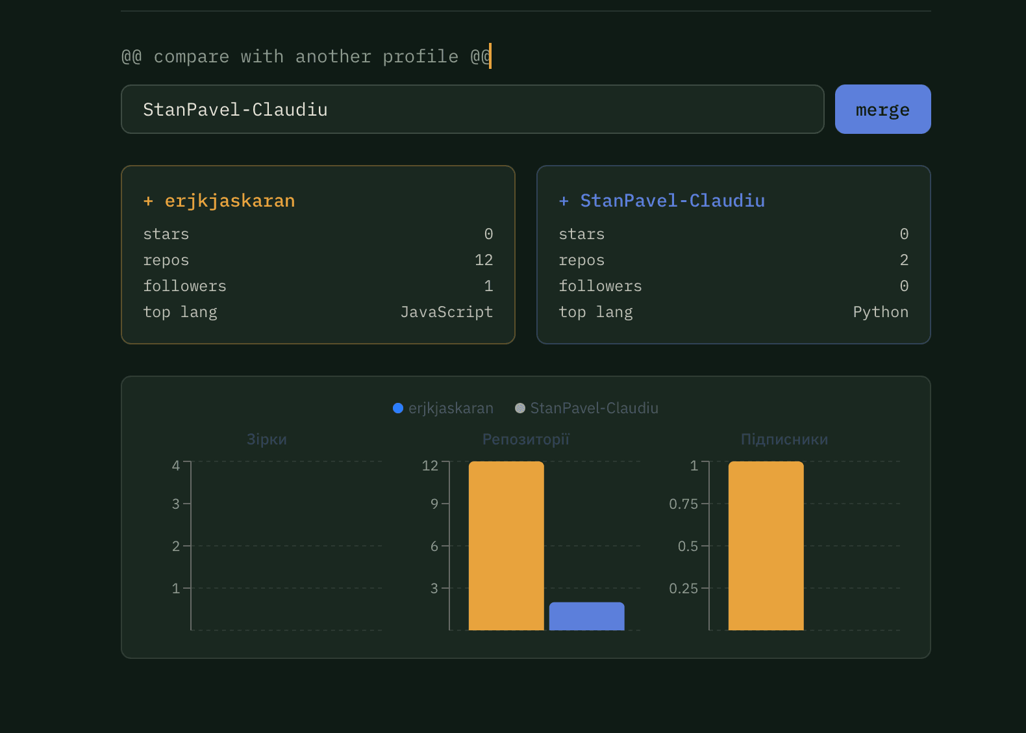This screenshot has width=1026, height=733.
Task: Click the JavaScript top lang value
Action: click(x=447, y=312)
